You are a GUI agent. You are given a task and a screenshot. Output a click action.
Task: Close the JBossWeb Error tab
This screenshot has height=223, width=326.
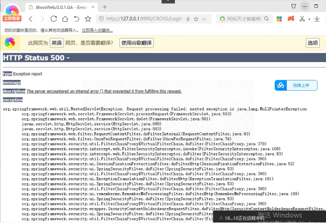point(93,7)
